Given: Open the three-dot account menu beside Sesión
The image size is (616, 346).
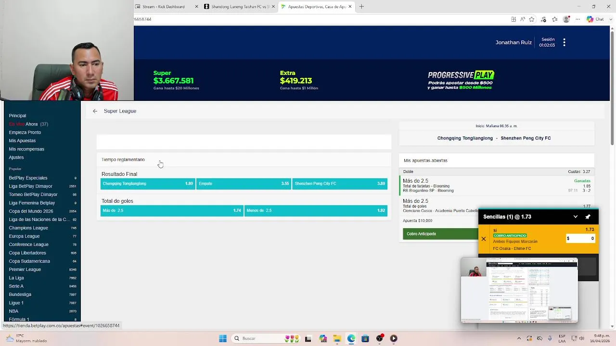Looking at the screenshot, I should click(564, 42).
